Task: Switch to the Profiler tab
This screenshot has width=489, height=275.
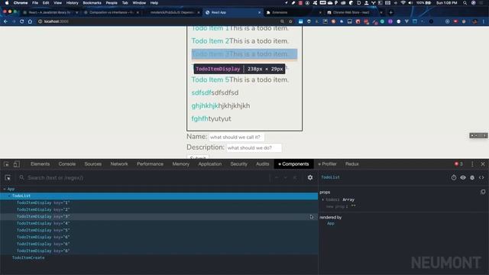Action: coord(328,164)
